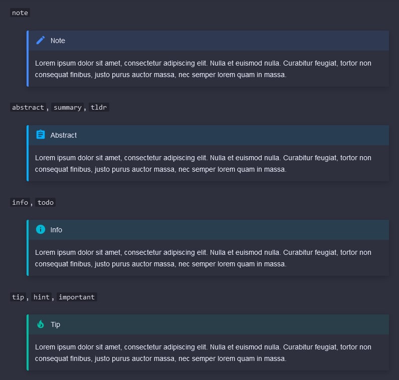Image resolution: width=399 pixels, height=380 pixels.
Task: Click the info circle icon
Action: [41, 229]
